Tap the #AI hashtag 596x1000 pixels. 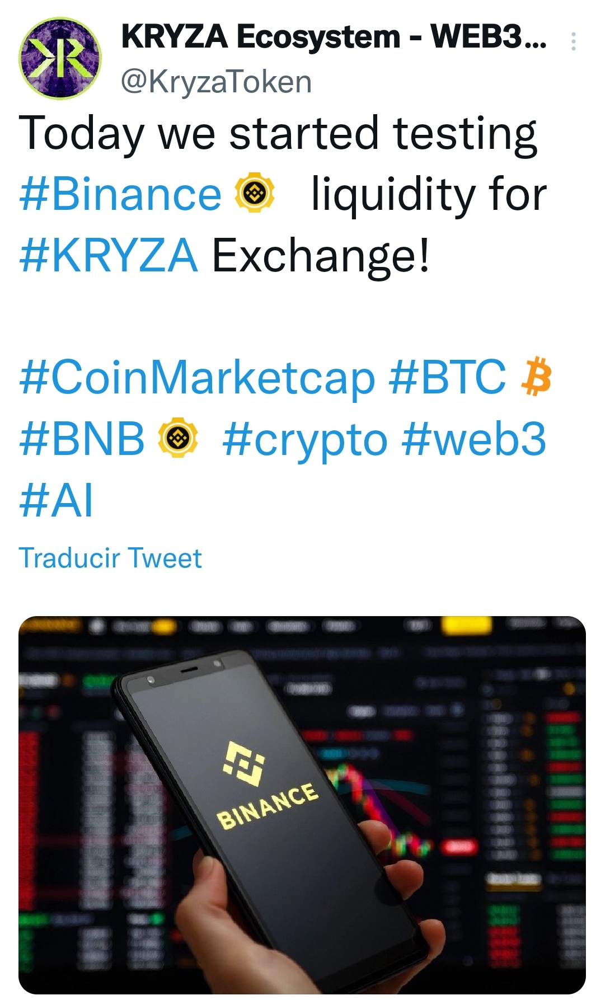pyautogui.click(x=56, y=500)
